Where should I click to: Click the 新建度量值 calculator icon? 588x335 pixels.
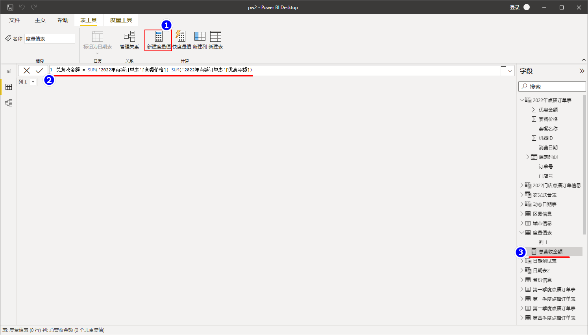click(159, 36)
